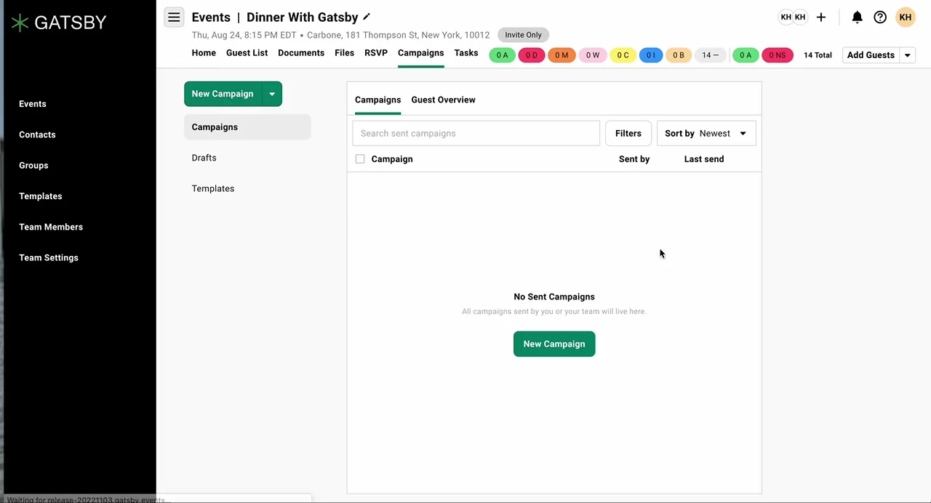Click the pencil icon to edit event name

(367, 17)
